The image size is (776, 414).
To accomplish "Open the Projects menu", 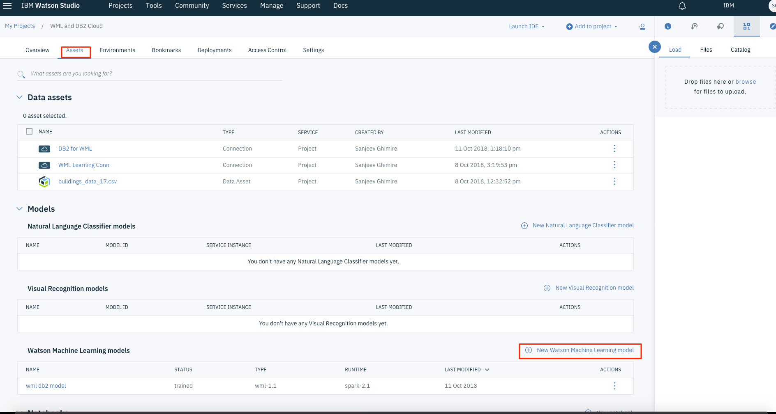I will tap(120, 6).
